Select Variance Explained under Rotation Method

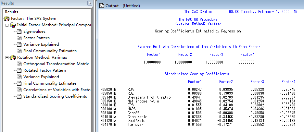[x=41, y=77]
